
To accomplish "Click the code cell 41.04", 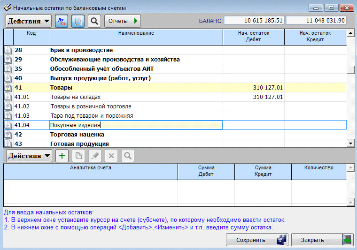I will click(x=31, y=125).
